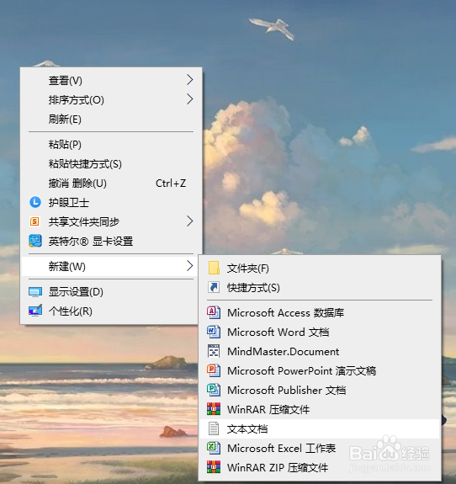This screenshot has height=484, width=456.
Task: Open 英特尔® 显卡设置 entry
Action: pyautogui.click(x=111, y=241)
